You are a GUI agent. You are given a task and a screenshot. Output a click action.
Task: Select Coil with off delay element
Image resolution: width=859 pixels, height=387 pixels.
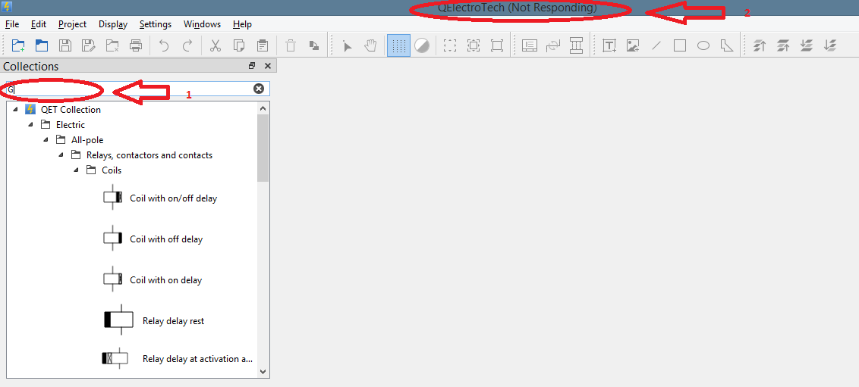click(x=165, y=239)
